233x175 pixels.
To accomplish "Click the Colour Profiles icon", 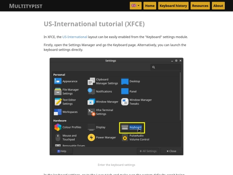I will coord(58,127).
